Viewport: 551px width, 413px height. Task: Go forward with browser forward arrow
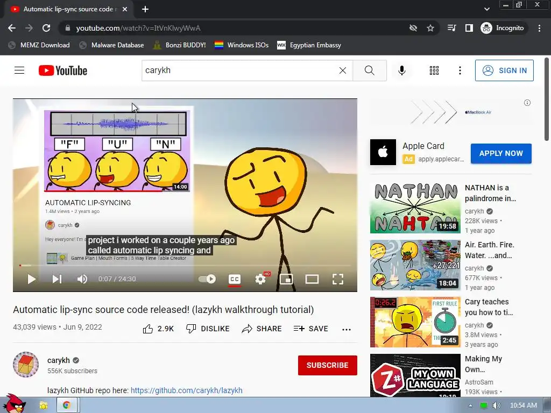(x=29, y=28)
